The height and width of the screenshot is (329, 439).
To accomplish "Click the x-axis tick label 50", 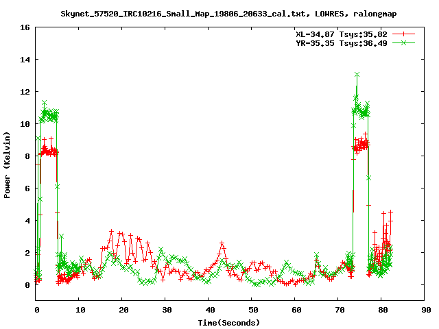I will (x=253, y=310).
